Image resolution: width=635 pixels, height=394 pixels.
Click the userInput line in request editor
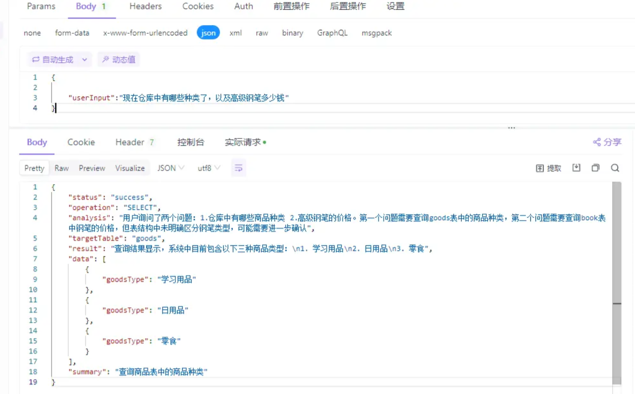point(178,97)
